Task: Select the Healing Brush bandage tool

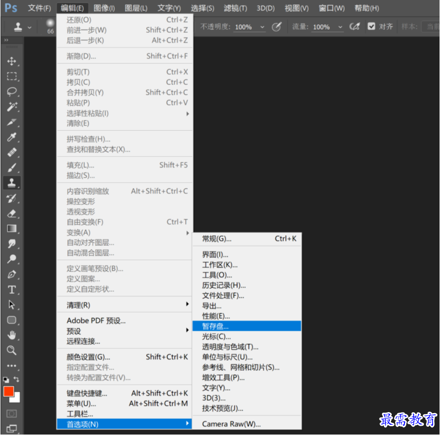Action: tap(12, 152)
